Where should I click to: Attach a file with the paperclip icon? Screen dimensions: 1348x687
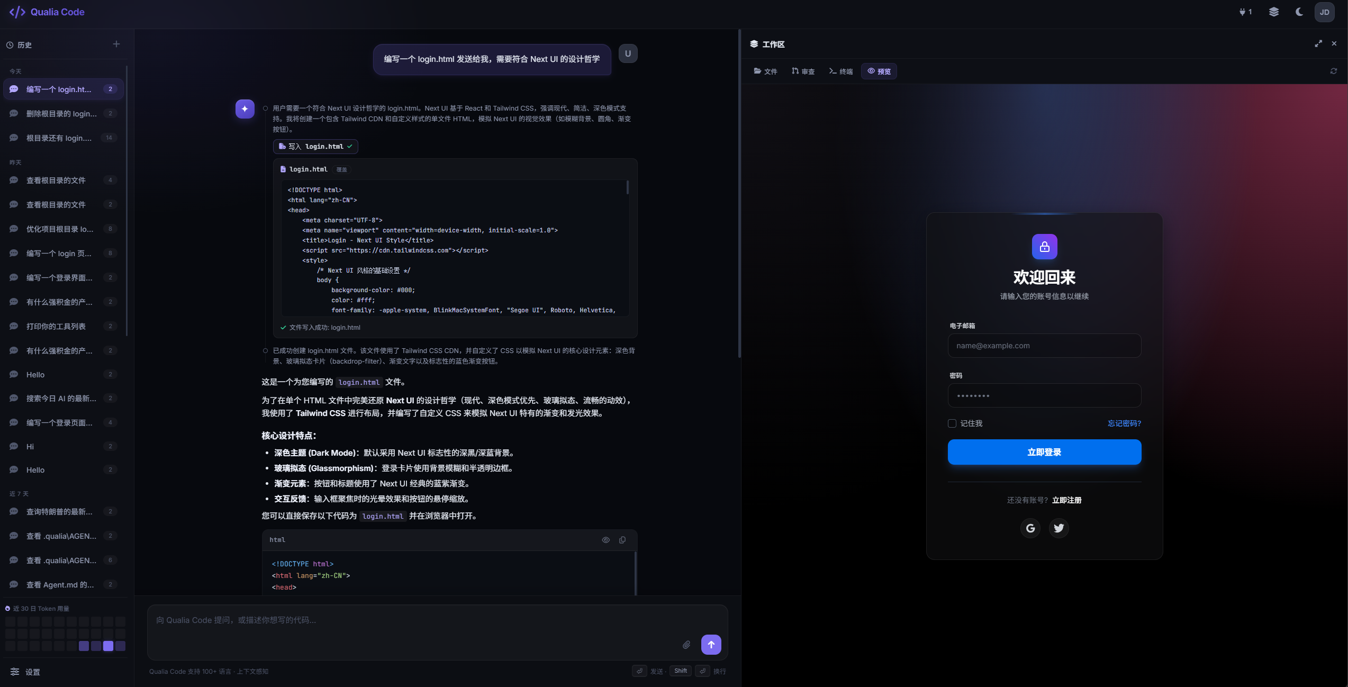tap(686, 645)
